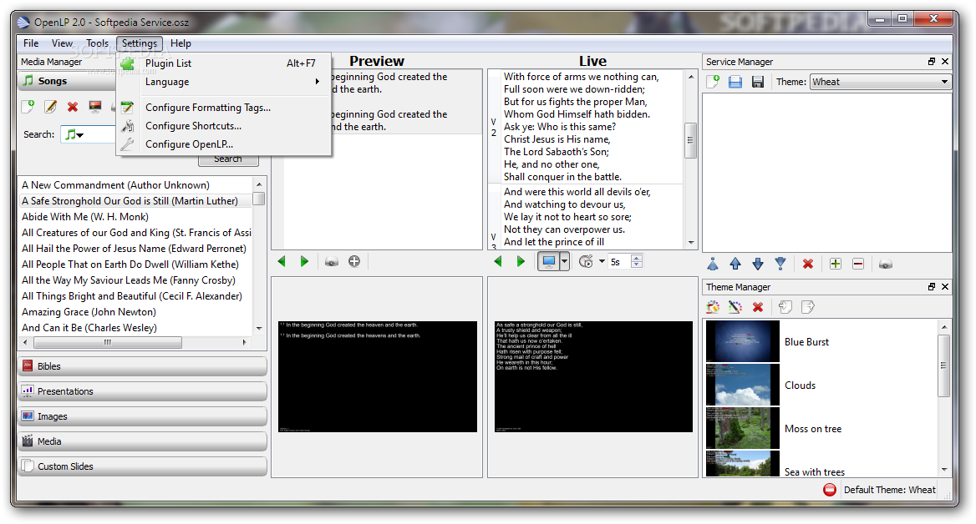This screenshot has width=976, height=524.
Task: Choose Configure Shortcuts menu item
Action: (225, 125)
